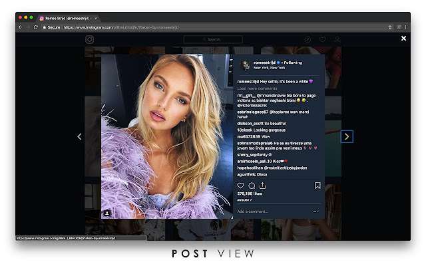The image size is (426, 266).
Task: Click the @victoriassecret mention
Action: pyautogui.click(x=252, y=105)
